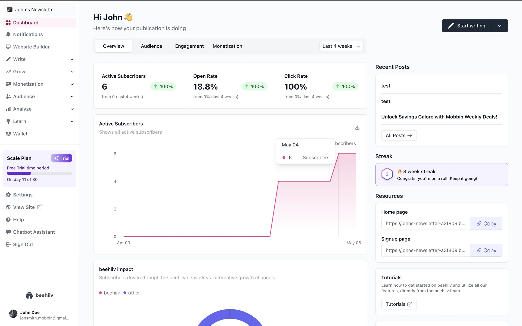Copy the Home page URL

tap(486, 224)
